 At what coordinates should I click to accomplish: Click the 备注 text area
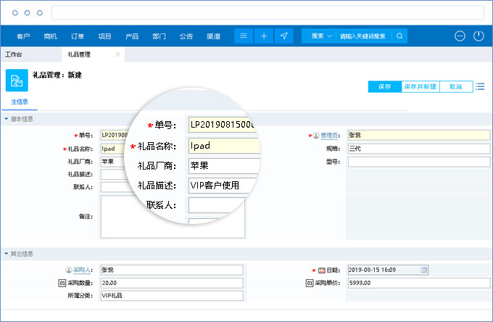173,217
